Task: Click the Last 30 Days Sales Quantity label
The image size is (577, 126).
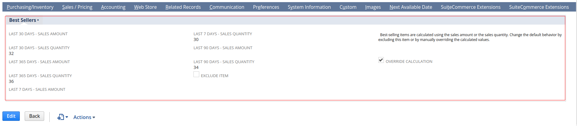Action: coord(39,48)
